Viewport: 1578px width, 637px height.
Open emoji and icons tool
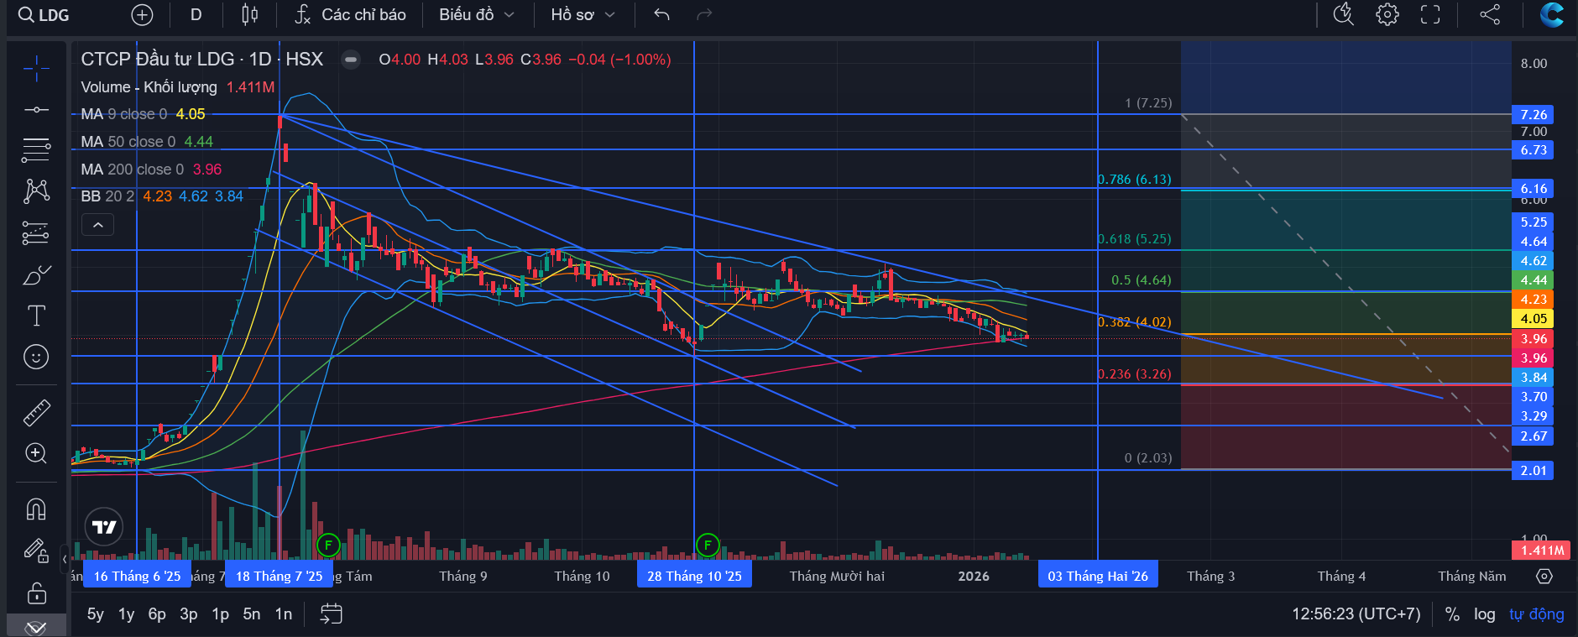[x=36, y=357]
